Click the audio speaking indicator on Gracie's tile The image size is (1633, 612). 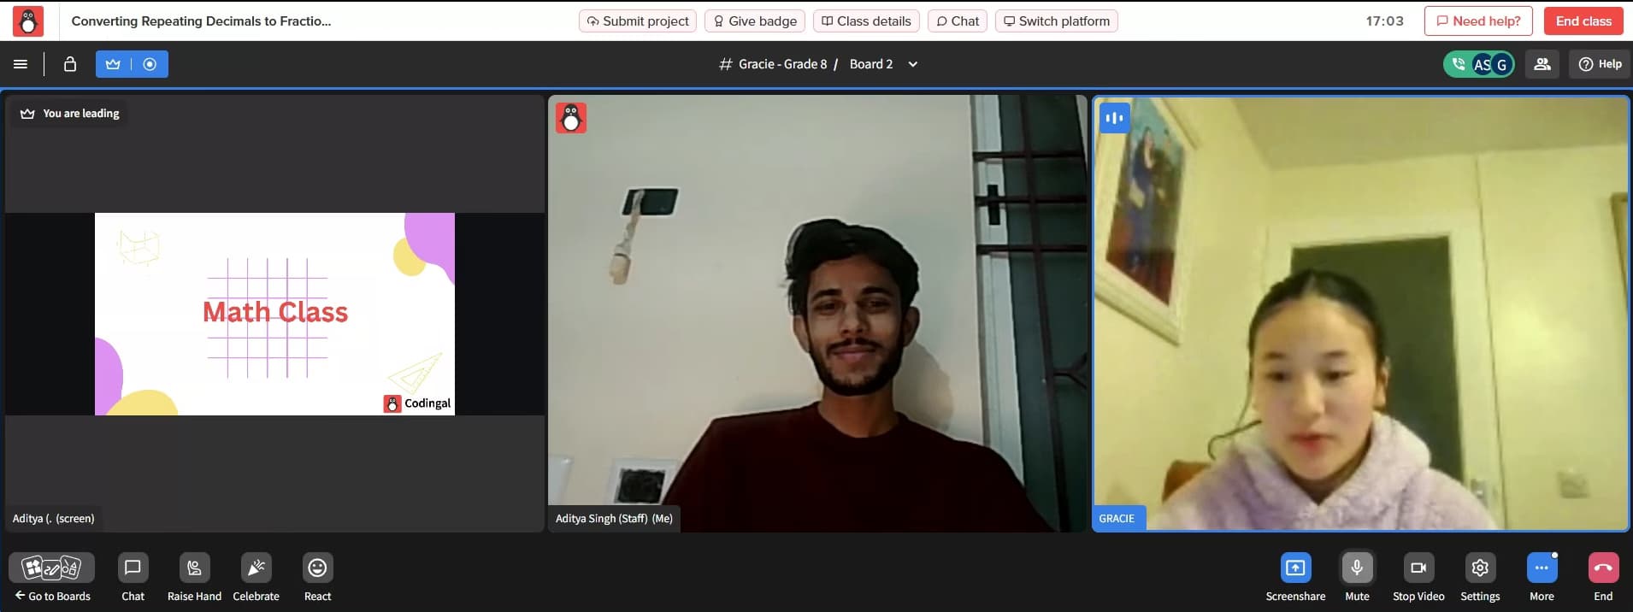(x=1114, y=118)
